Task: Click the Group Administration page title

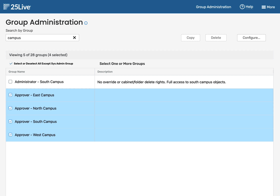Action: 44,22
